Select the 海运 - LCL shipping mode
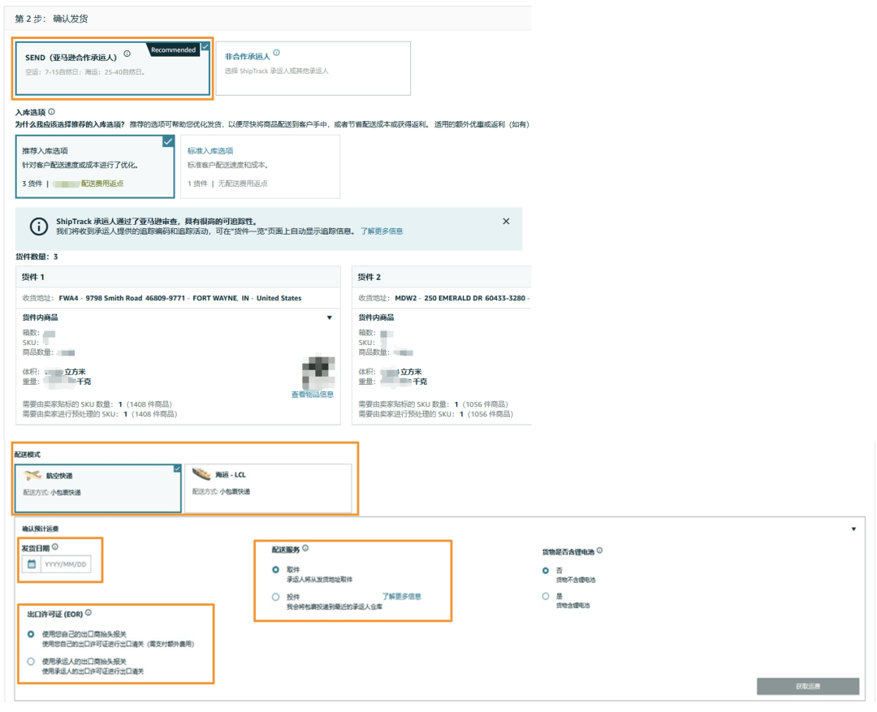Screen dimensions: 877x712 point(268,488)
